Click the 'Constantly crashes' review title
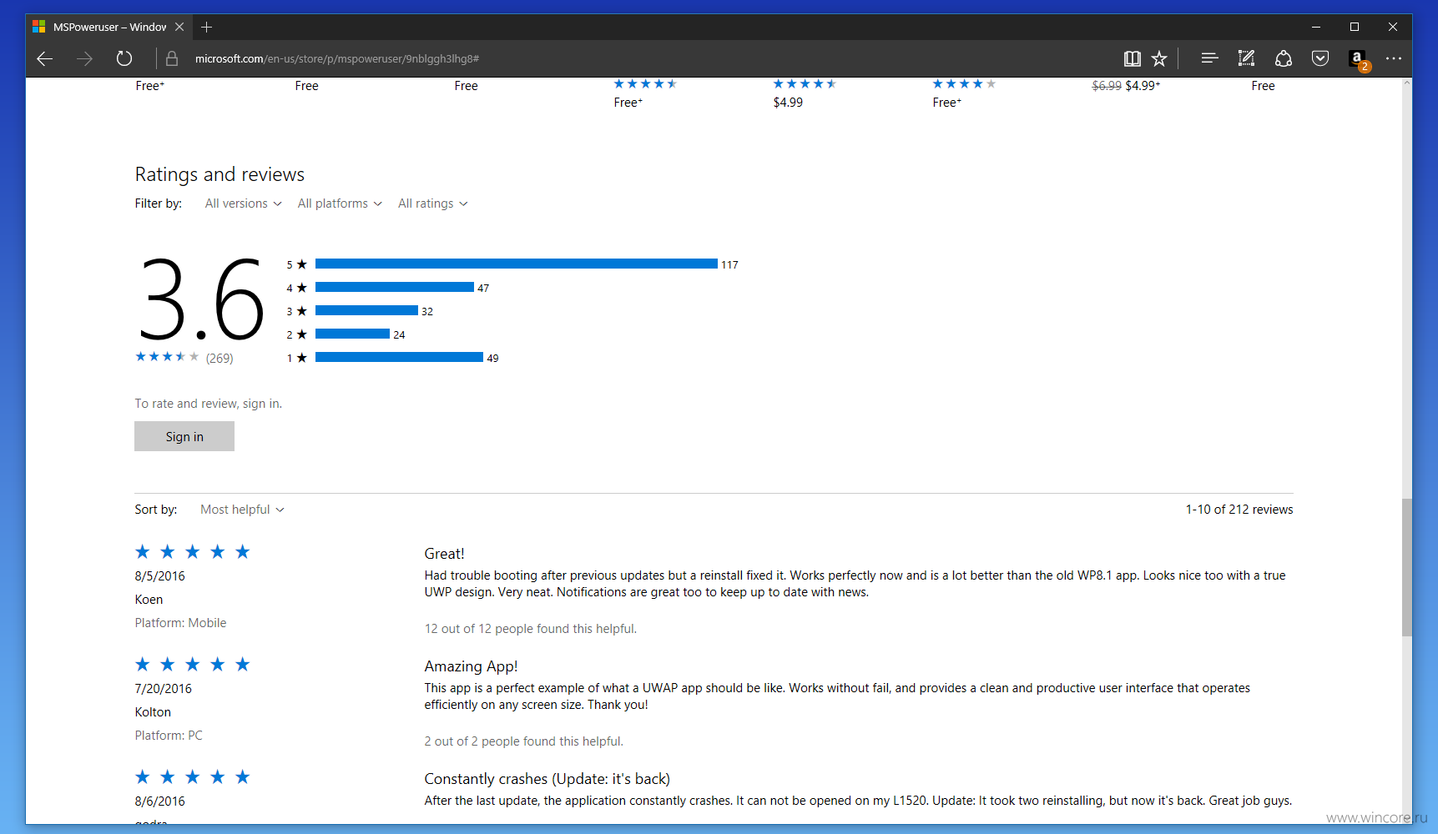Image resolution: width=1438 pixels, height=834 pixels. 547,779
